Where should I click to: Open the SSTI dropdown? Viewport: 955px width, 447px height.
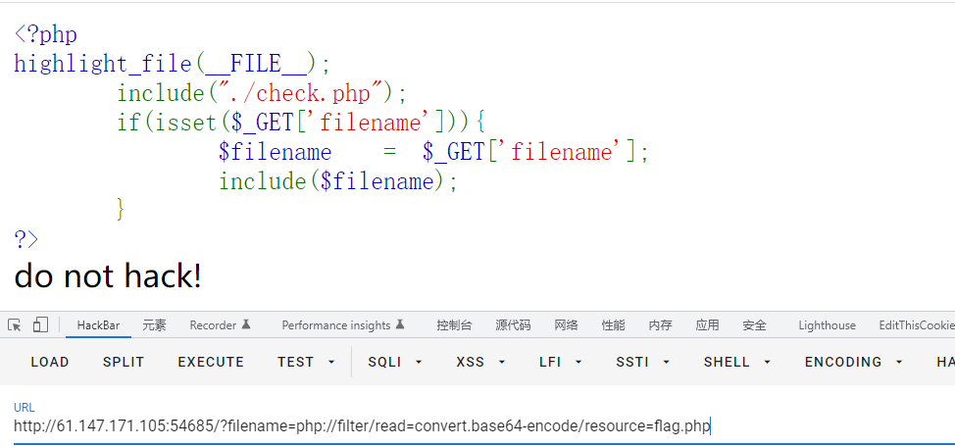click(642, 362)
